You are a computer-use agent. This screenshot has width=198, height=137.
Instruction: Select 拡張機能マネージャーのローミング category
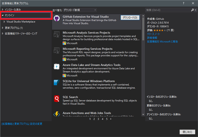pos(21,34)
